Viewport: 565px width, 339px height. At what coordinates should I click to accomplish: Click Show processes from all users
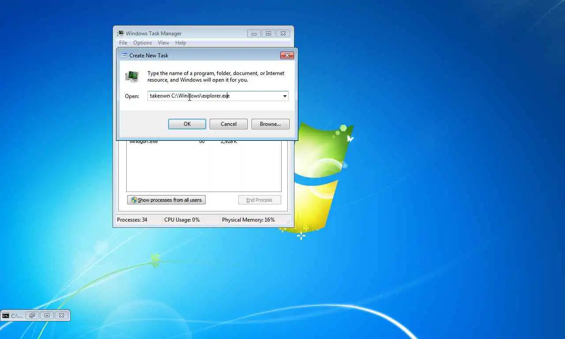click(166, 200)
